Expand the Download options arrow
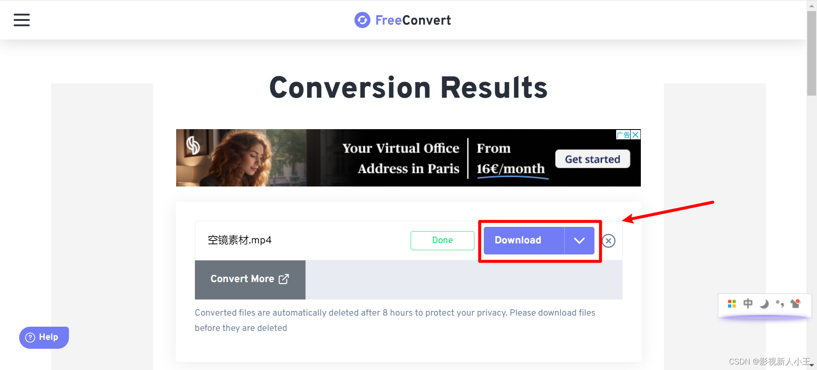 pyautogui.click(x=579, y=240)
